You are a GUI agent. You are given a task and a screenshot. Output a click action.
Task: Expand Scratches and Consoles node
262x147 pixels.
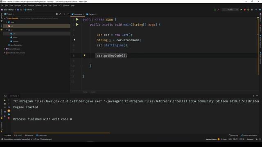tap(5, 53)
